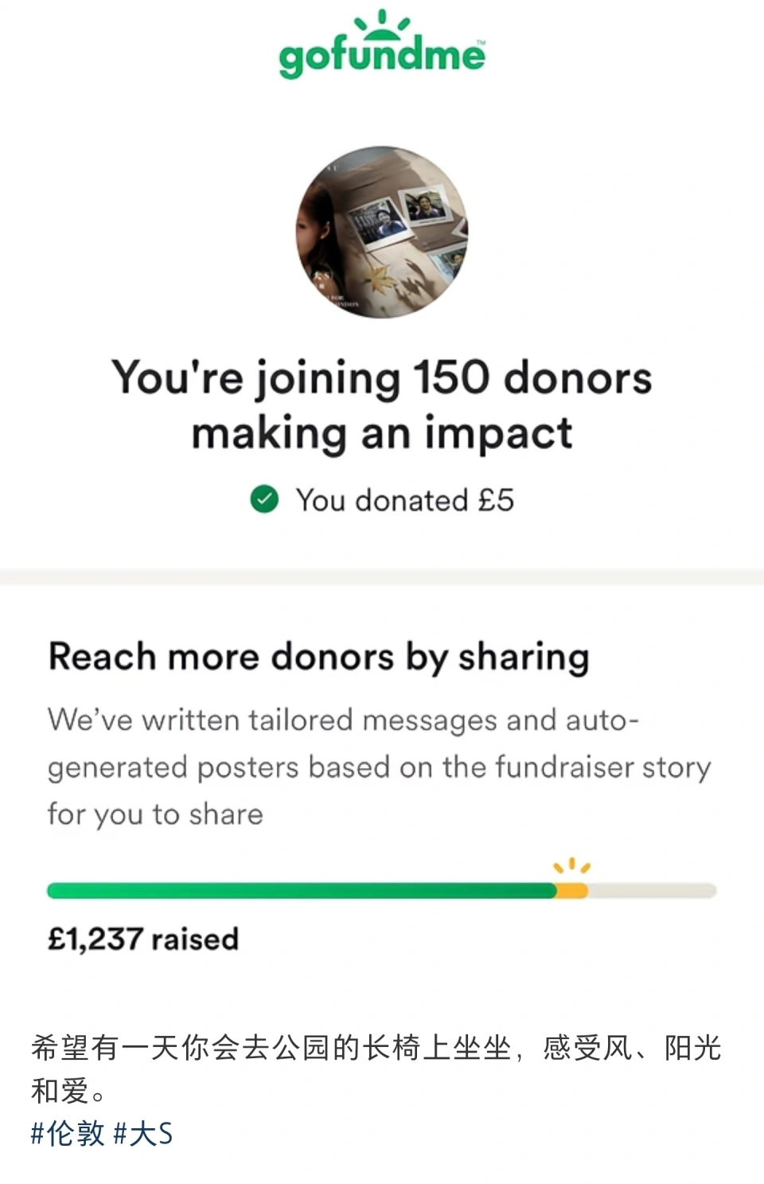The height and width of the screenshot is (1184, 764).
Task: Tap the sparkle icon above the progress bar
Action: coord(572,866)
